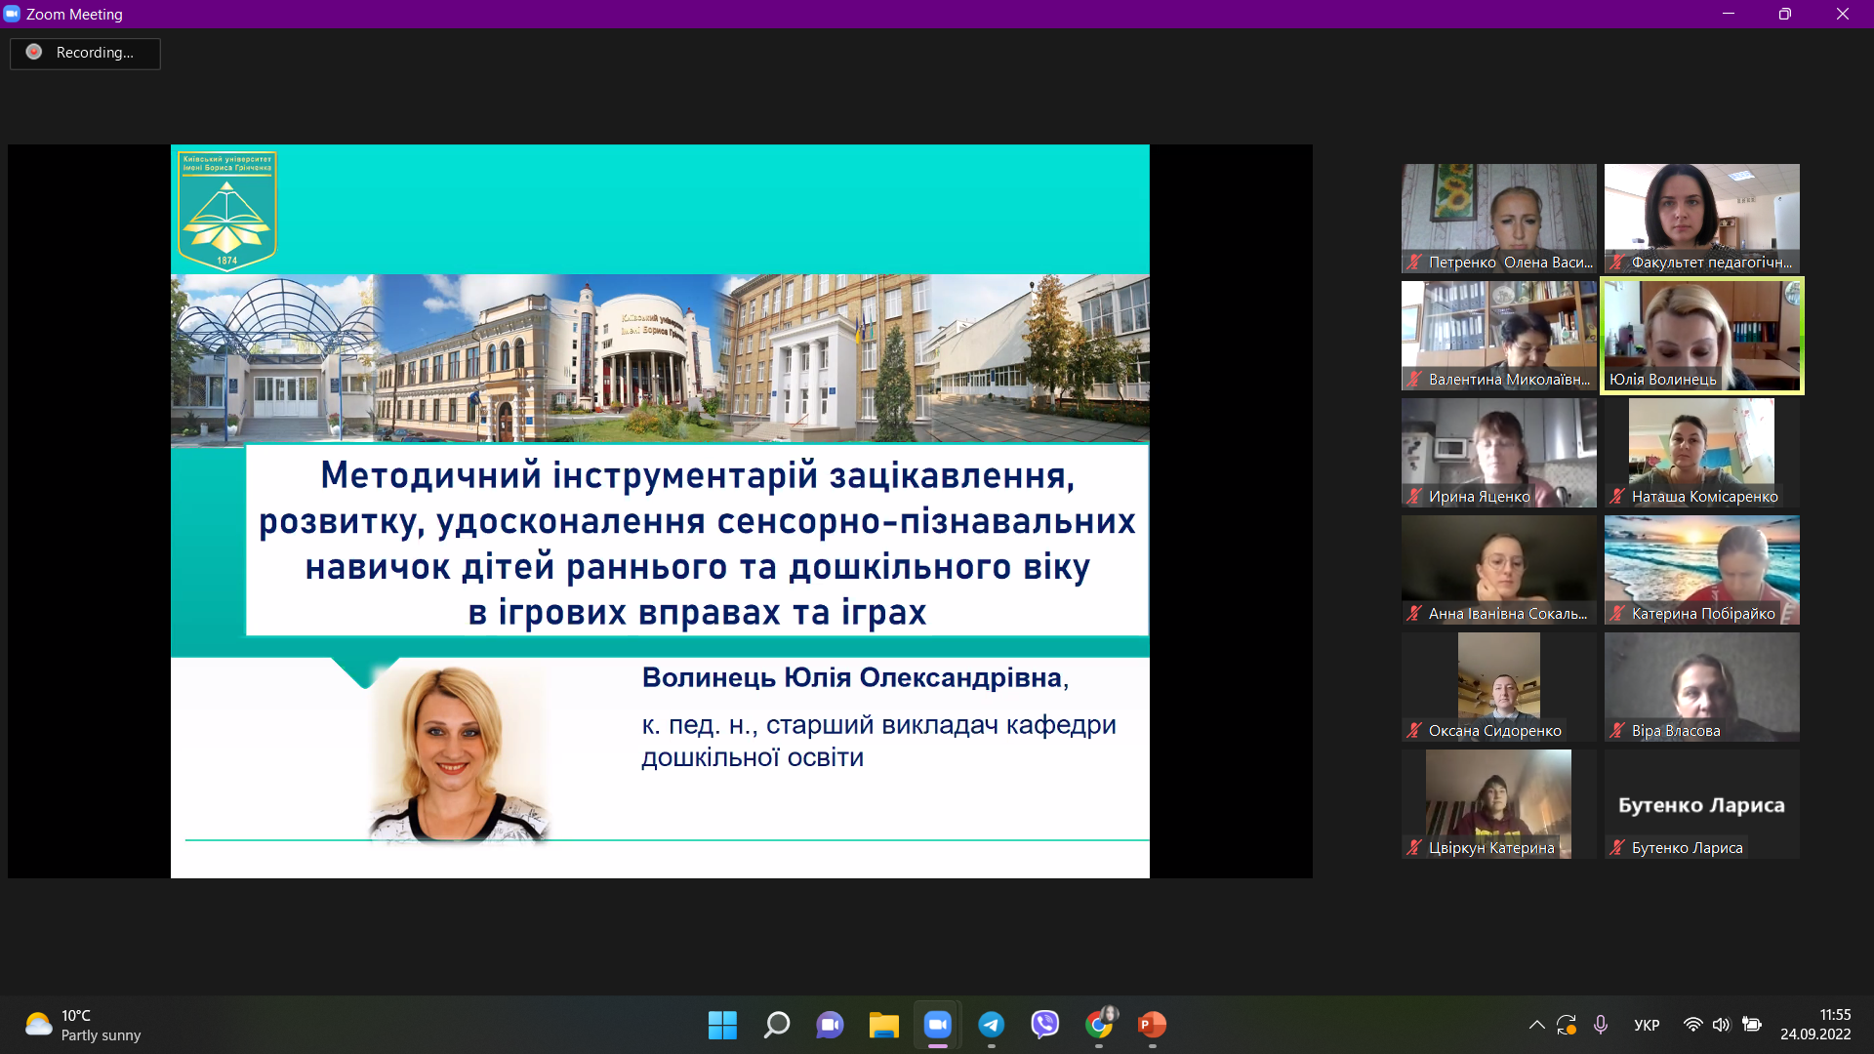Open Windows Search from the taskbar
Screen dimensions: 1874x1054
[x=777, y=1026]
